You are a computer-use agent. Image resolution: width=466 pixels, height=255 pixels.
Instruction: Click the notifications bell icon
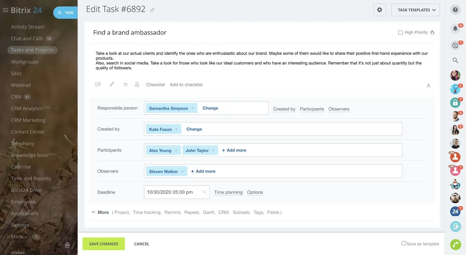pos(455,28)
